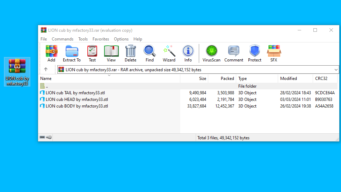This screenshot has height=192, width=341.
Task: Select LION cub HEAD by mfactory33.stl
Action: [77, 99]
